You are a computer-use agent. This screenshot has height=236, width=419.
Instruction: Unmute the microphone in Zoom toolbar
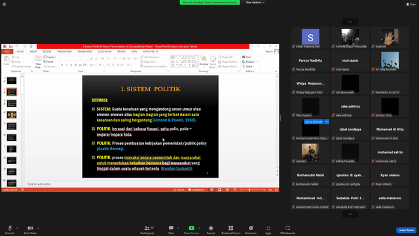click(10, 229)
